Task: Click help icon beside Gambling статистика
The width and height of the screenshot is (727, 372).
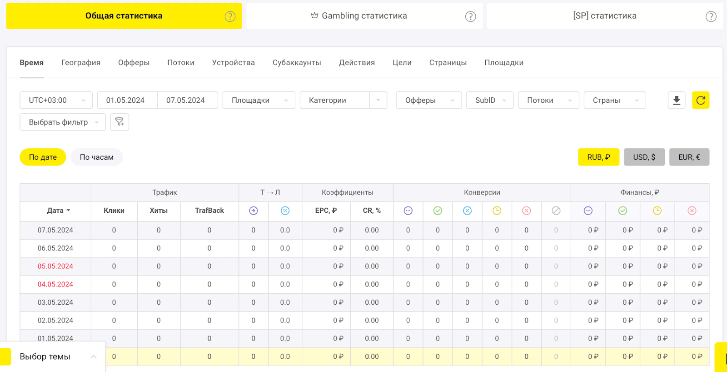Action: pyautogui.click(x=470, y=16)
